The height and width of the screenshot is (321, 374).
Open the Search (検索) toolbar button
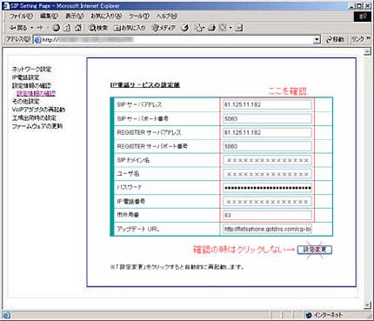[98, 28]
